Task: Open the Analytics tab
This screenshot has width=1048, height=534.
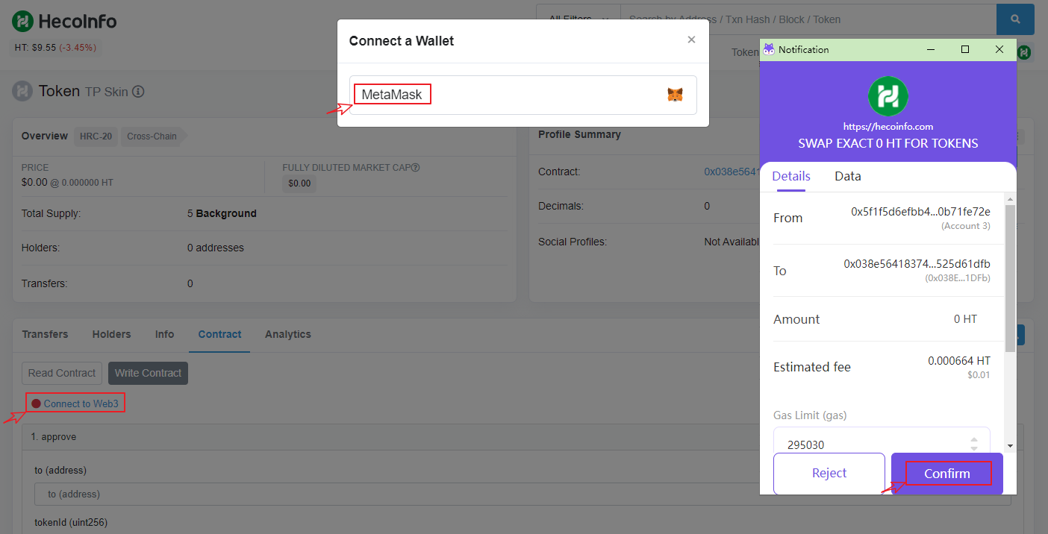Action: pyautogui.click(x=288, y=334)
